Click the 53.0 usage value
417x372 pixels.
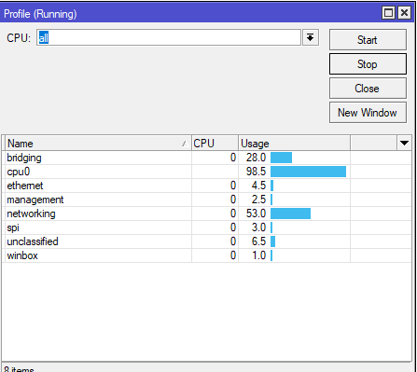tap(256, 214)
